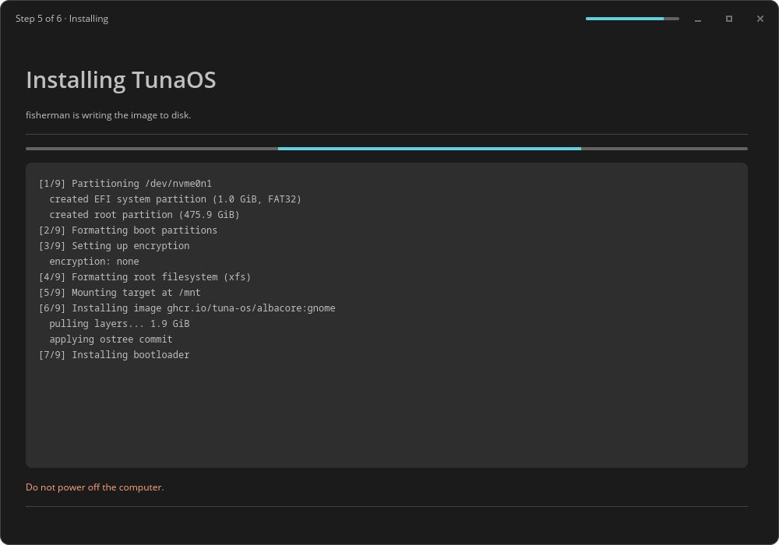Select the '[4/9] Formatting root filesystem (xfs)' line
This screenshot has width=779, height=545.
145,277
